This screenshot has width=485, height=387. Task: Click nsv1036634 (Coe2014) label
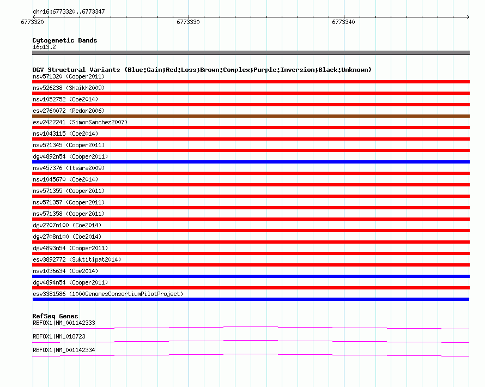(x=65, y=271)
